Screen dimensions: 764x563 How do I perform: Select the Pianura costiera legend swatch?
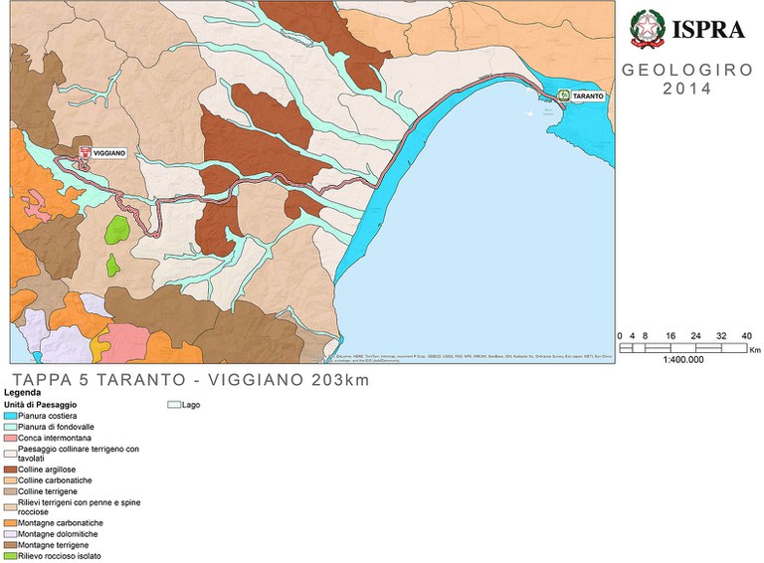[x=10, y=415]
